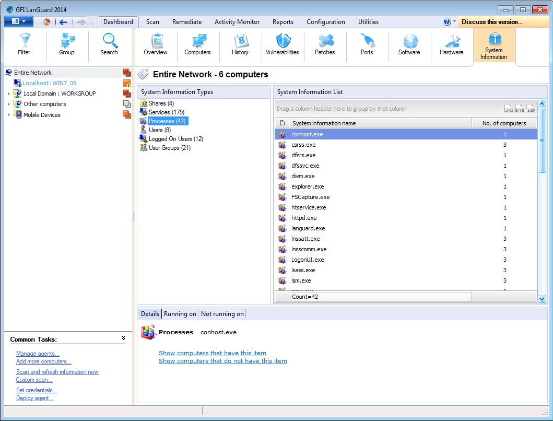Select Users (8) information type
Image resolution: width=553 pixels, height=421 pixels.
pos(160,130)
